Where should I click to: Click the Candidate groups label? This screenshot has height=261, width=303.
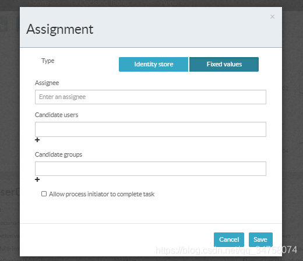tap(58, 154)
